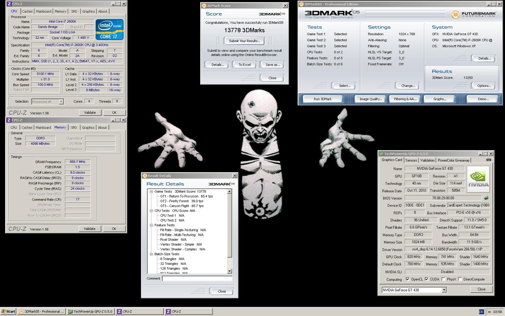Toggle the PhysX checkbox in GPU-Z

click(443, 279)
